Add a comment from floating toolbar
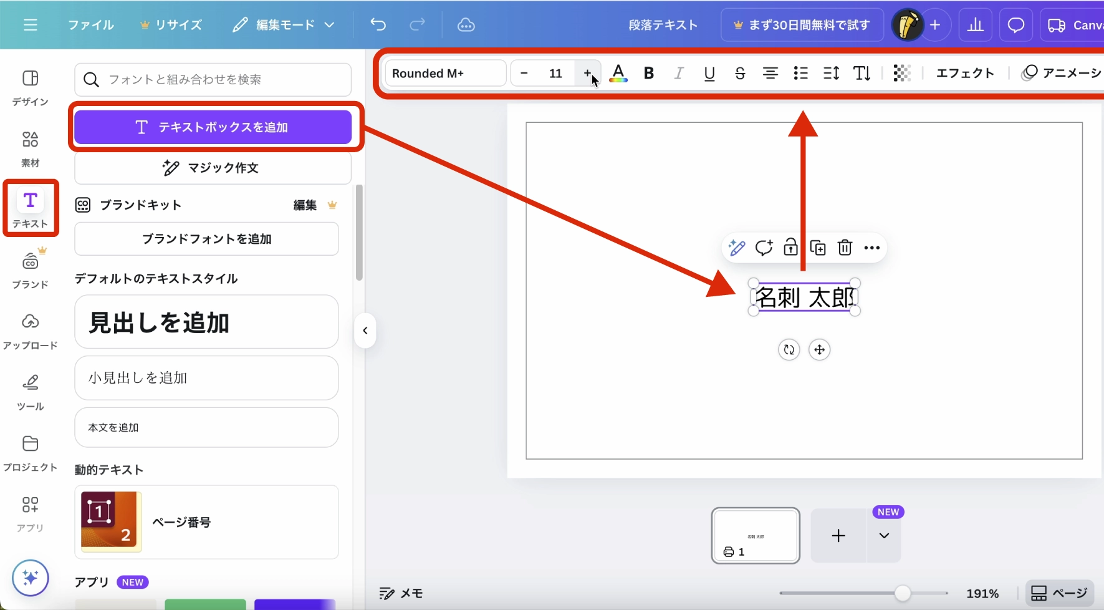1104x610 pixels. pos(764,248)
